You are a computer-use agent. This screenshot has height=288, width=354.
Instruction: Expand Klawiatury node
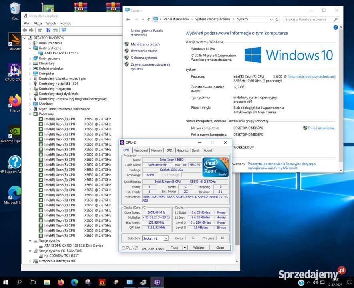pyautogui.click(x=30, y=64)
